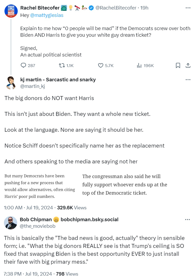Open kj martin's avatar image
This screenshot has width=191, height=279.
coord(11,83)
